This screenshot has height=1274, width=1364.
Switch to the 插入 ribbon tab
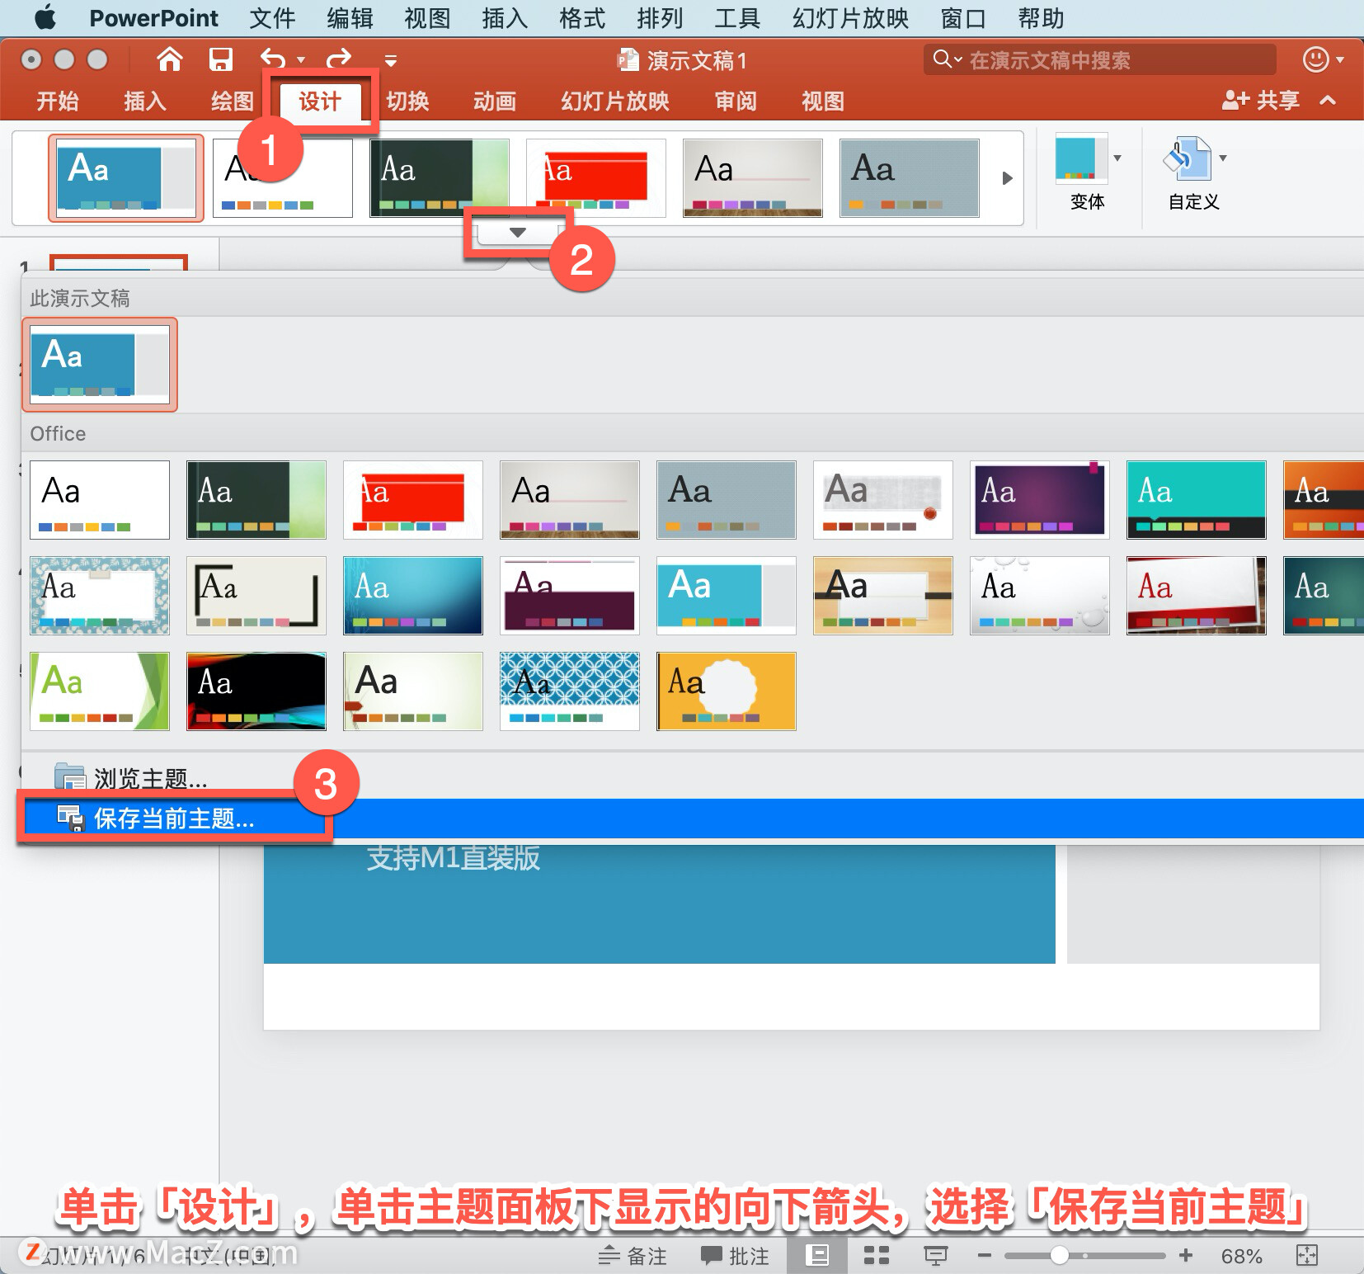(145, 101)
